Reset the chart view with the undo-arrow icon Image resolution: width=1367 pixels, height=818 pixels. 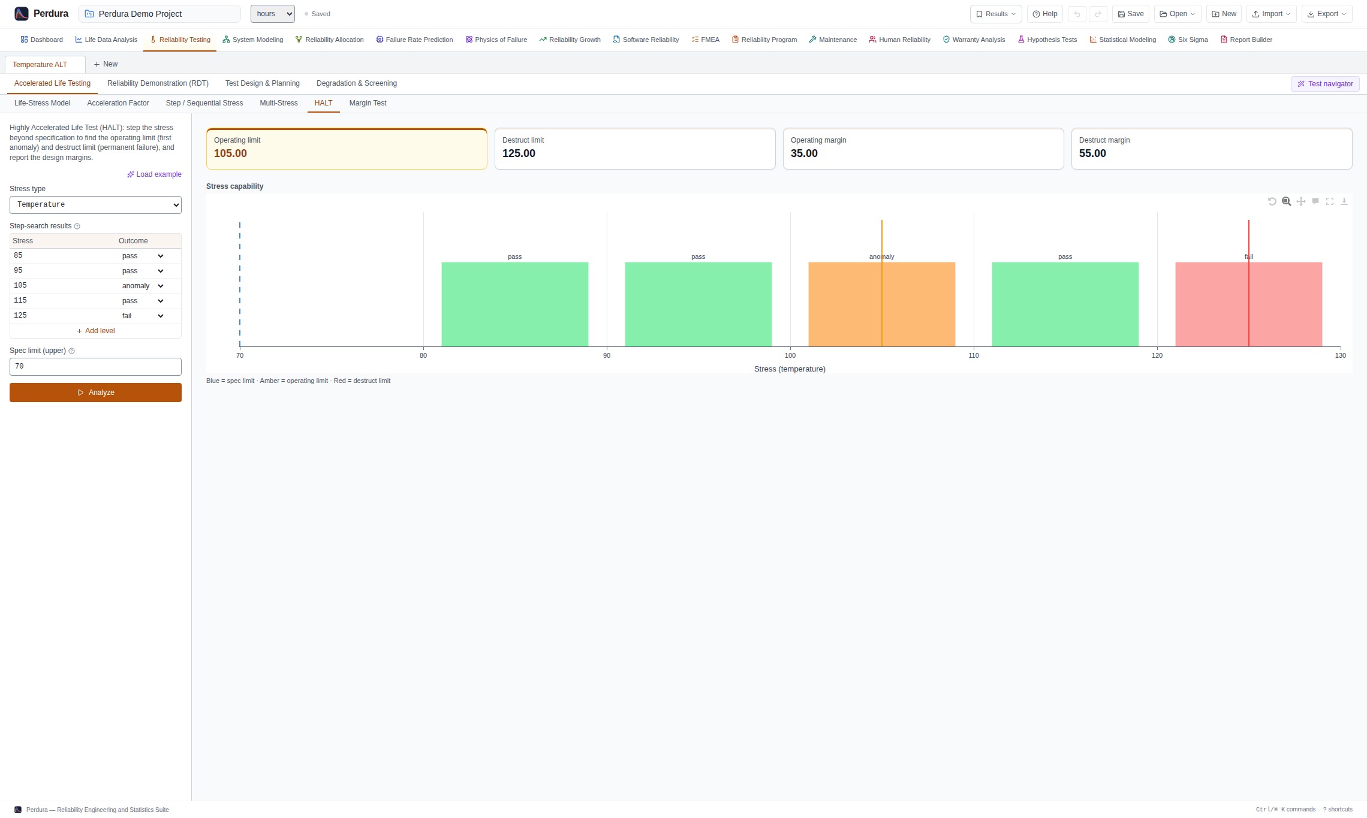pos(1272,201)
